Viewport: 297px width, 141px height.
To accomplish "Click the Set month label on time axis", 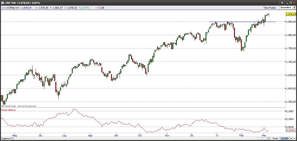I will [116, 135].
